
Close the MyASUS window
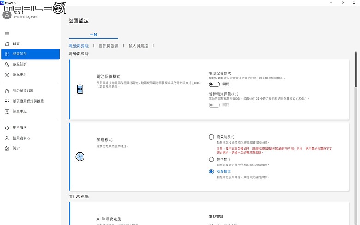pos(354,3)
